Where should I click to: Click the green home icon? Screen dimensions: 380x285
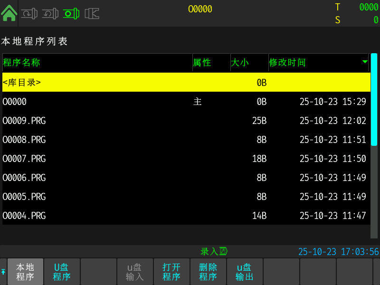pyautogui.click(x=9, y=13)
